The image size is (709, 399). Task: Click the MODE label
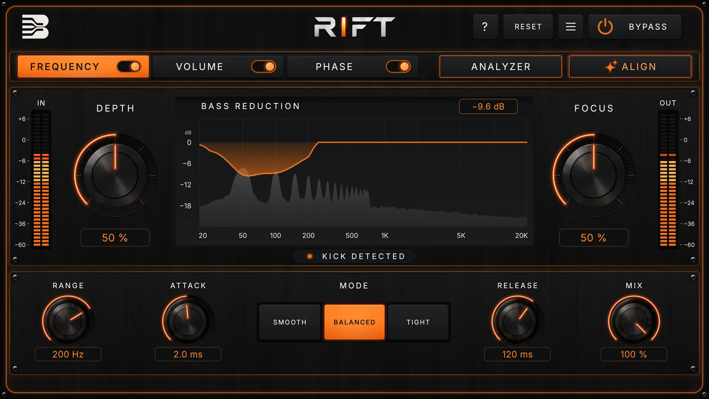354,286
